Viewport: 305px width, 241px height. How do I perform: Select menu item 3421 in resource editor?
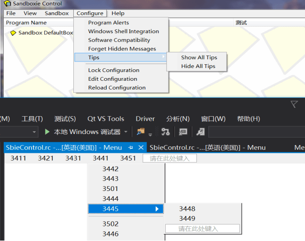[46, 158]
